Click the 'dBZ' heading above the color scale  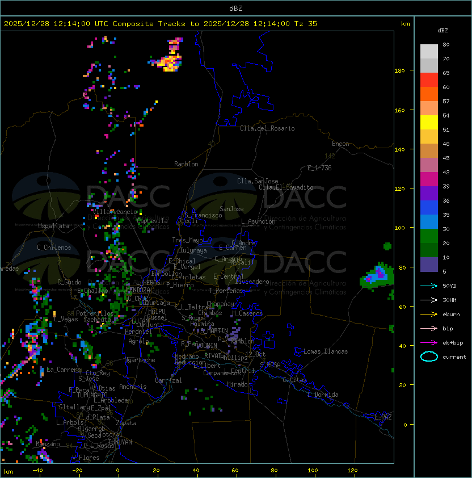[442, 31]
